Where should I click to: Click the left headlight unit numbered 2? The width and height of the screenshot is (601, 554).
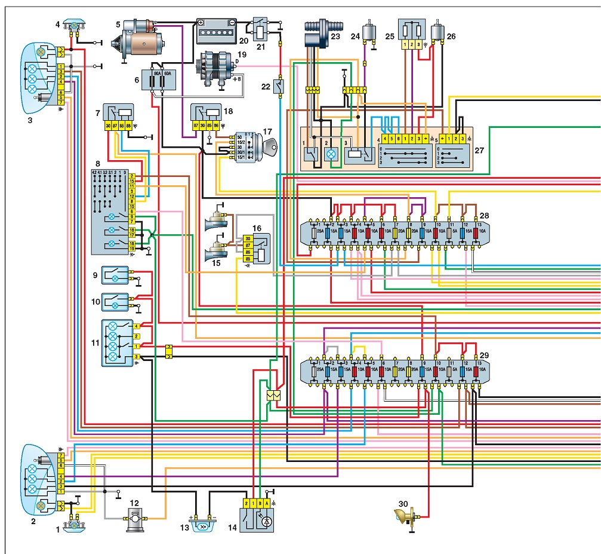pyautogui.click(x=42, y=479)
